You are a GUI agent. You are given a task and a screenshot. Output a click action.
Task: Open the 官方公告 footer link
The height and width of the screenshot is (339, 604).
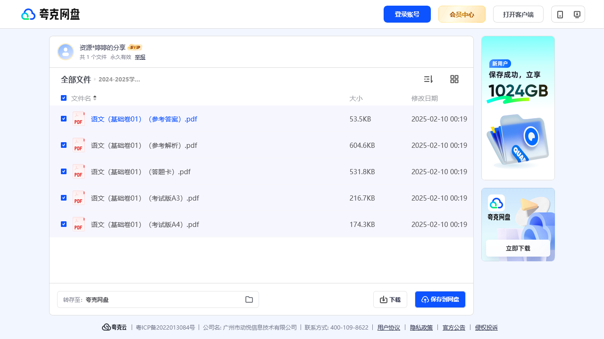coord(454,328)
